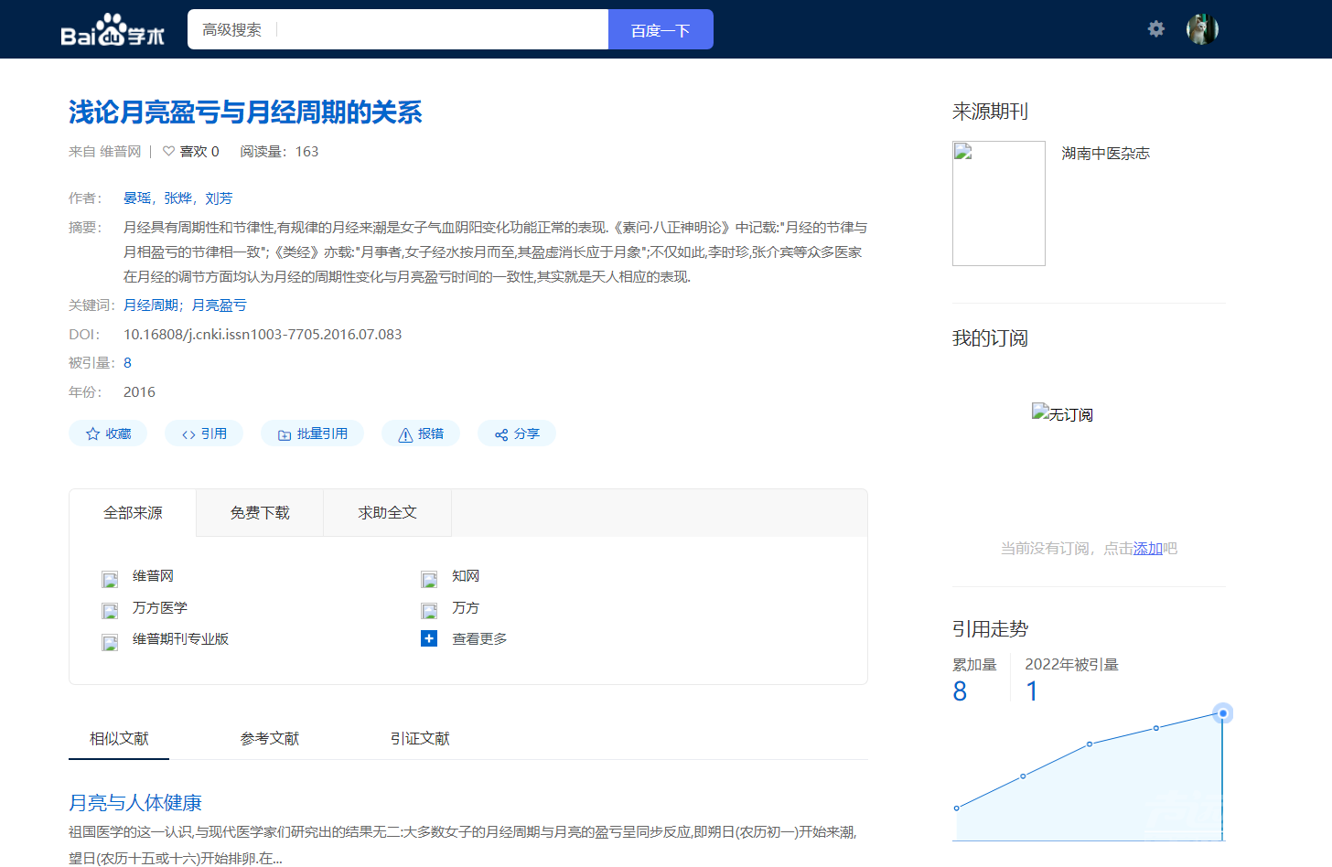1332x867 pixels.
Task: Expand sources with blue plus icon
Action: click(x=429, y=638)
